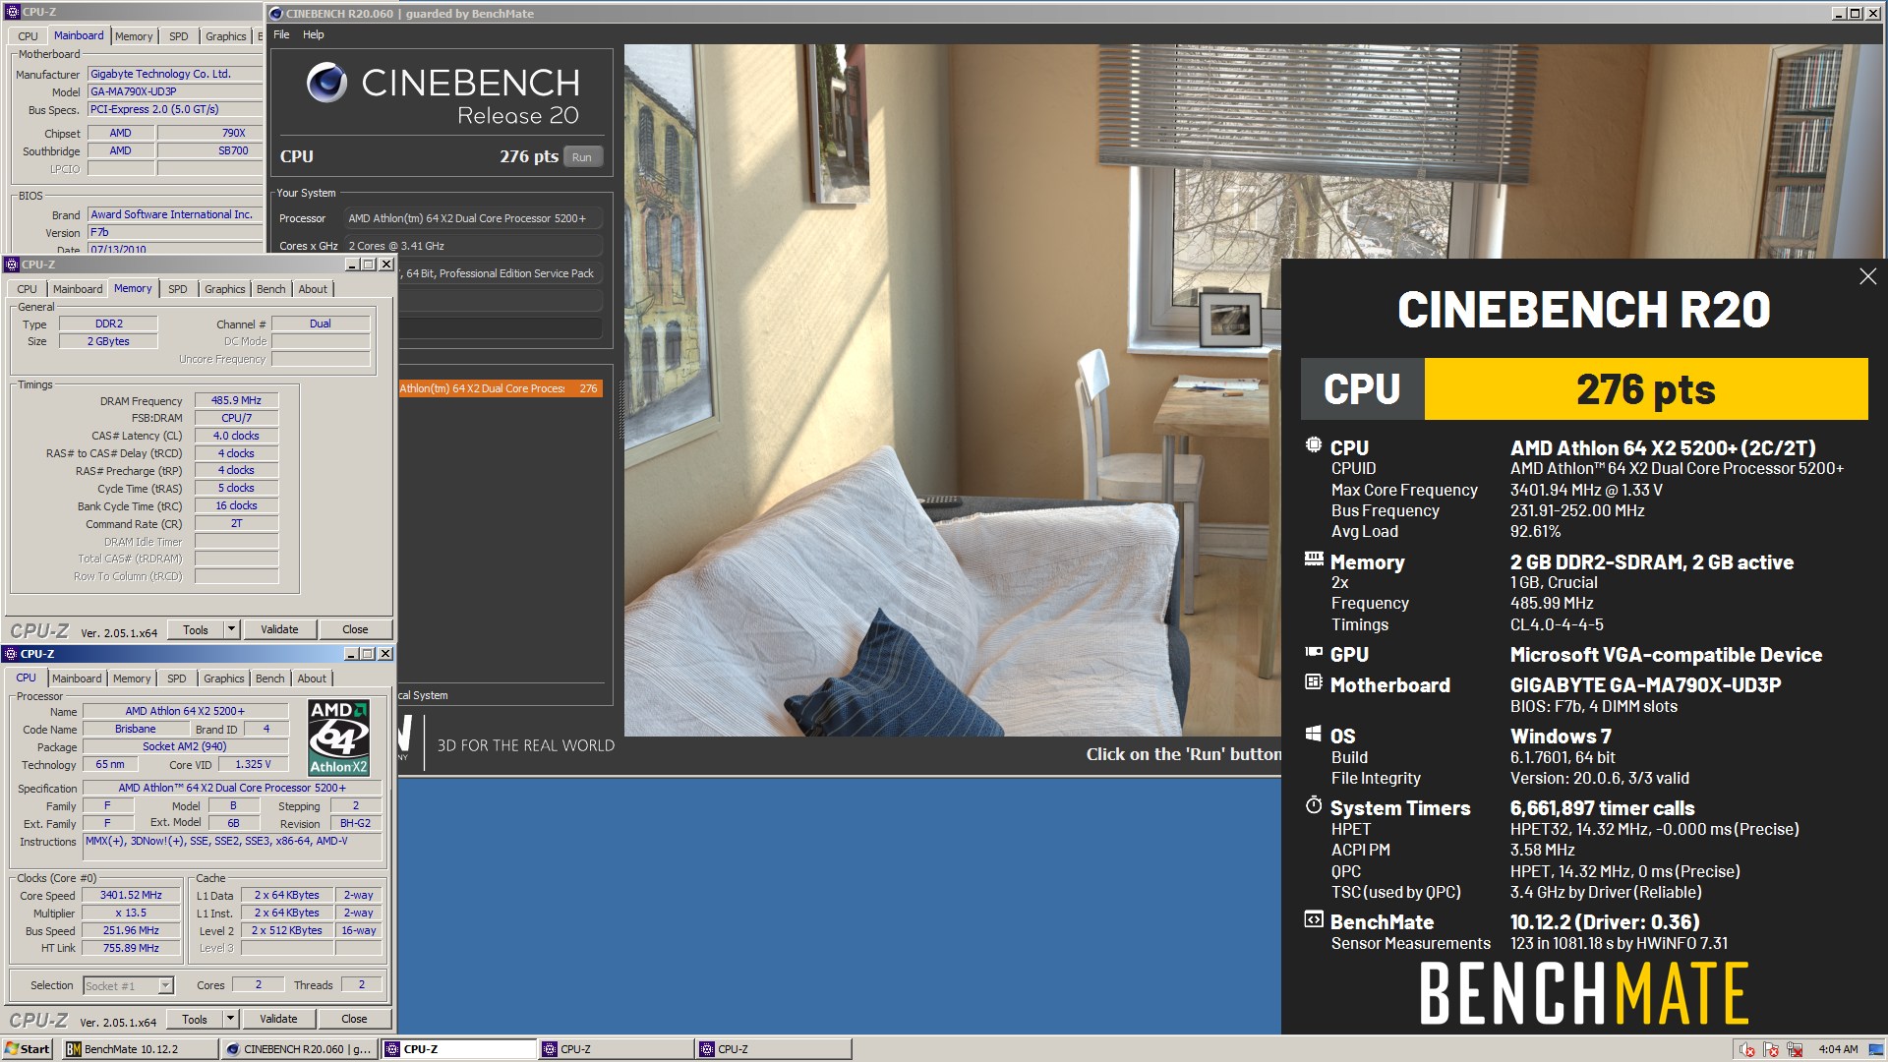Viewport: 1888px width, 1062px height.
Task: Click the Motherboard icon in BenchMate panel
Action: point(1313,681)
